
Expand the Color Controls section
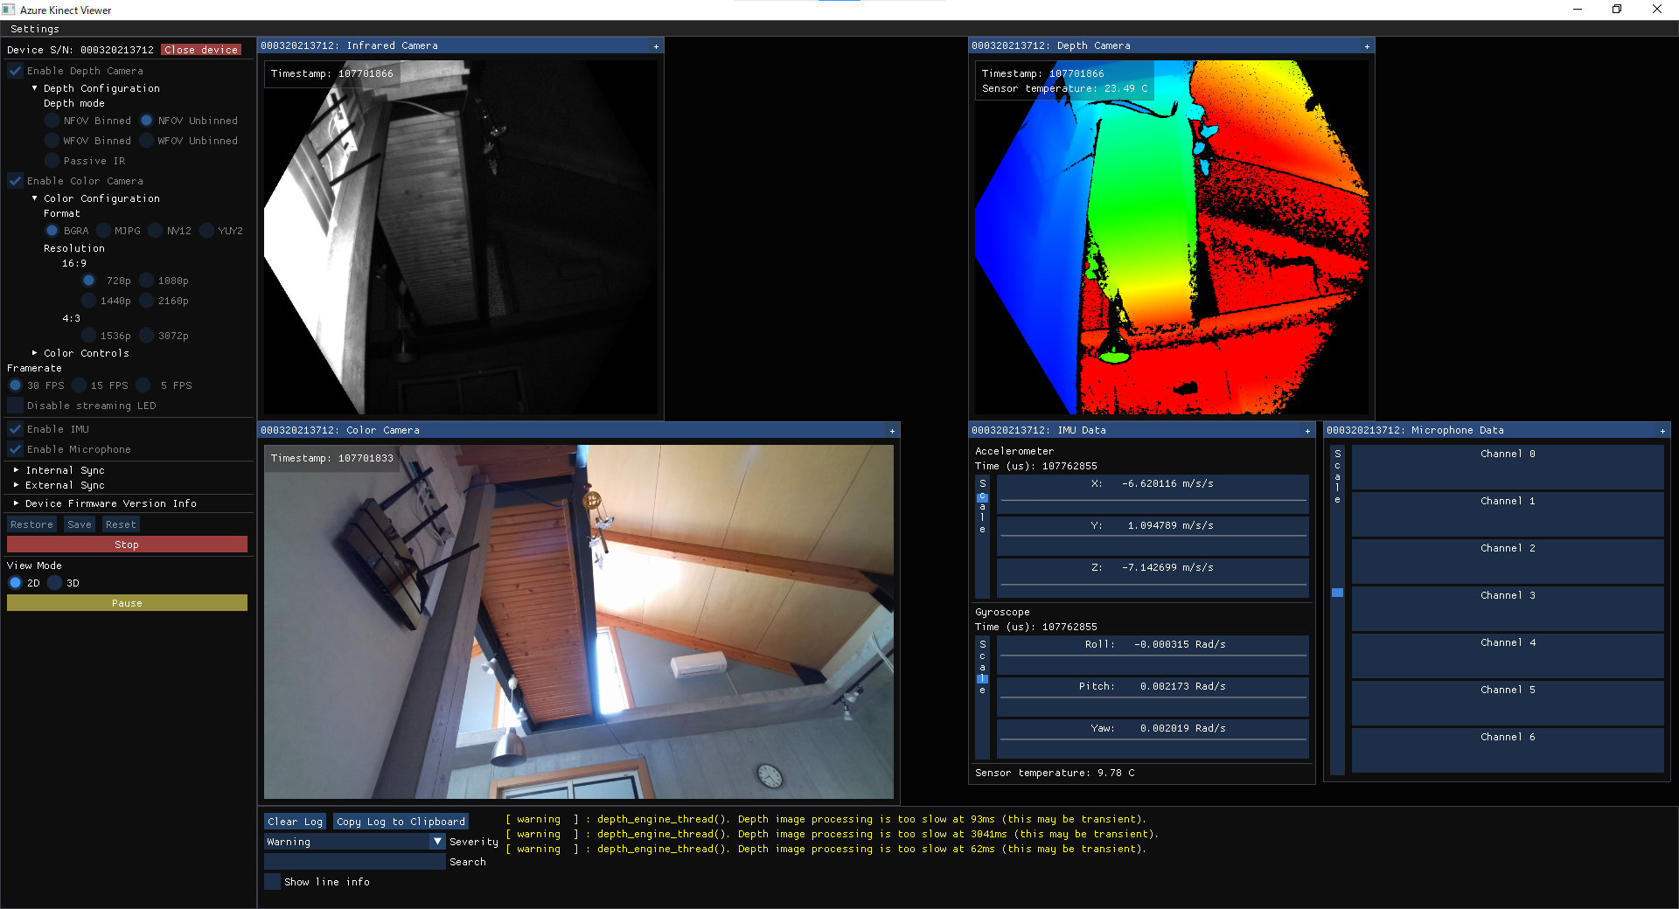coord(35,353)
